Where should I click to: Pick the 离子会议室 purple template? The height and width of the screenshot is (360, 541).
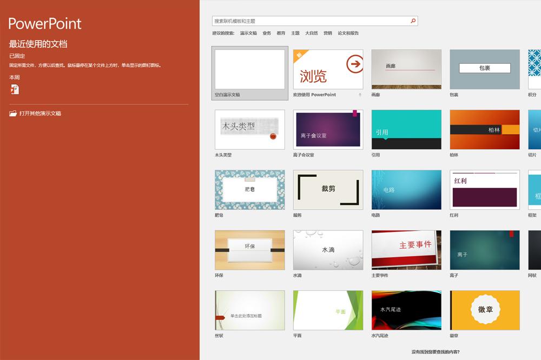coord(328,130)
